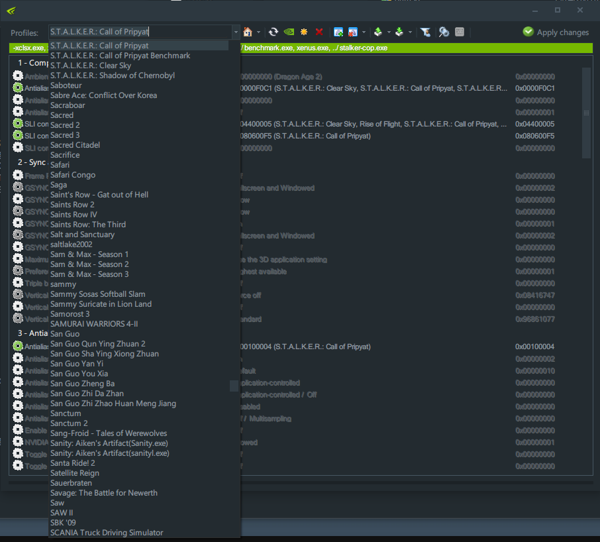The width and height of the screenshot is (600, 542).
Task: Click the hex value 0x0000F0C1
Action: (534, 88)
